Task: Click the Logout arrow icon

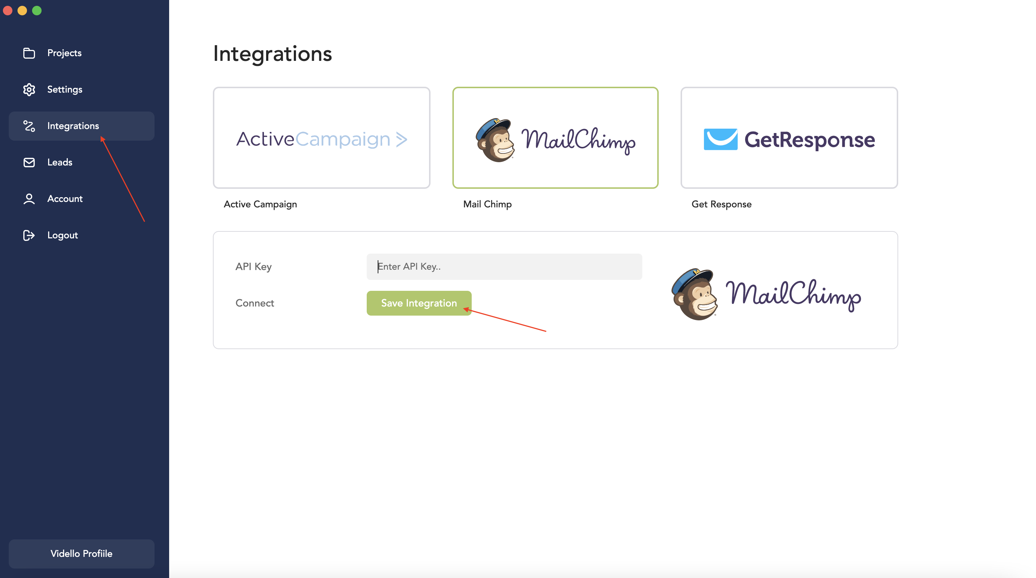Action: coord(29,235)
